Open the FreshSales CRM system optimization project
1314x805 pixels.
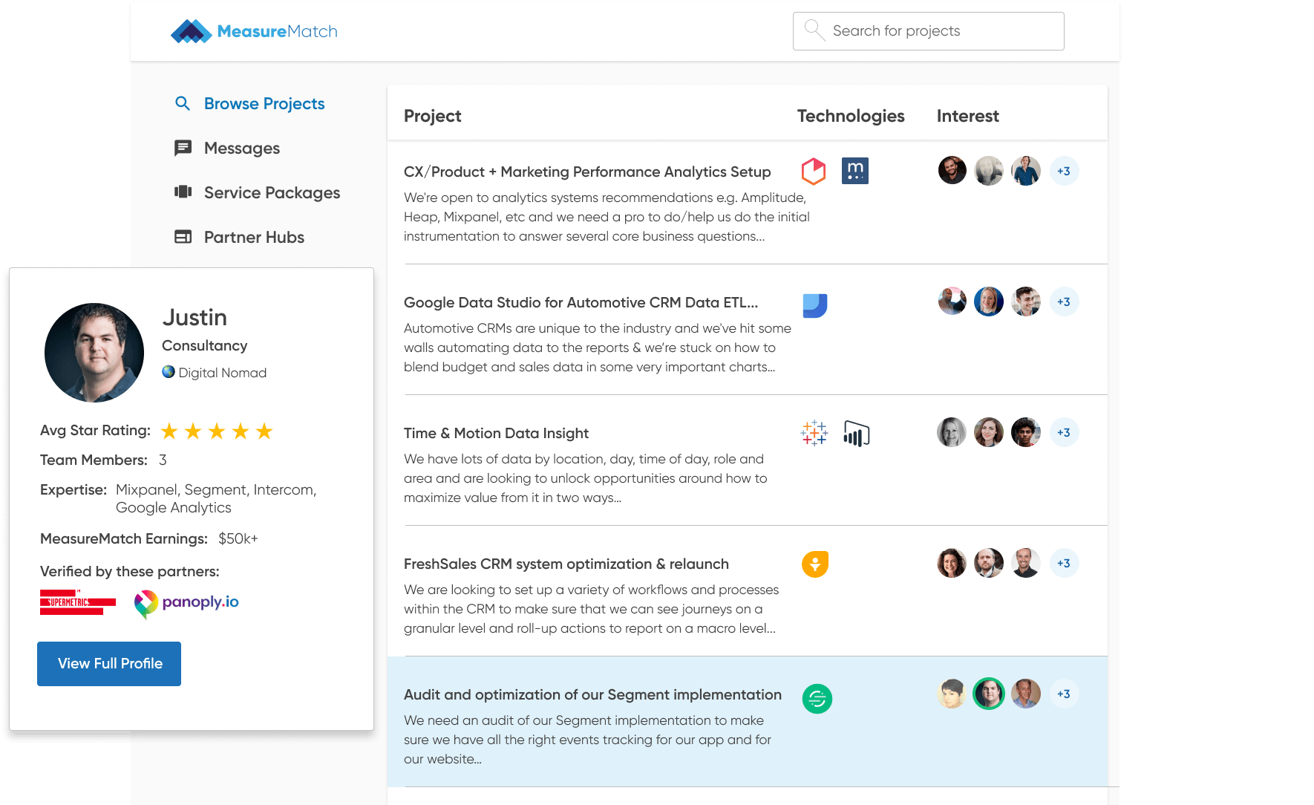566,564
